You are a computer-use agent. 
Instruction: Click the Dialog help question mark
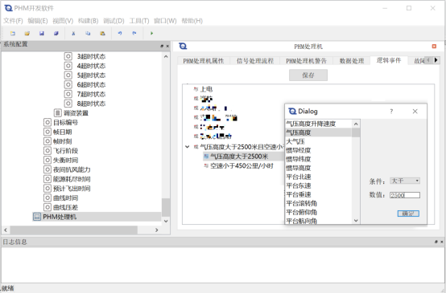point(391,112)
